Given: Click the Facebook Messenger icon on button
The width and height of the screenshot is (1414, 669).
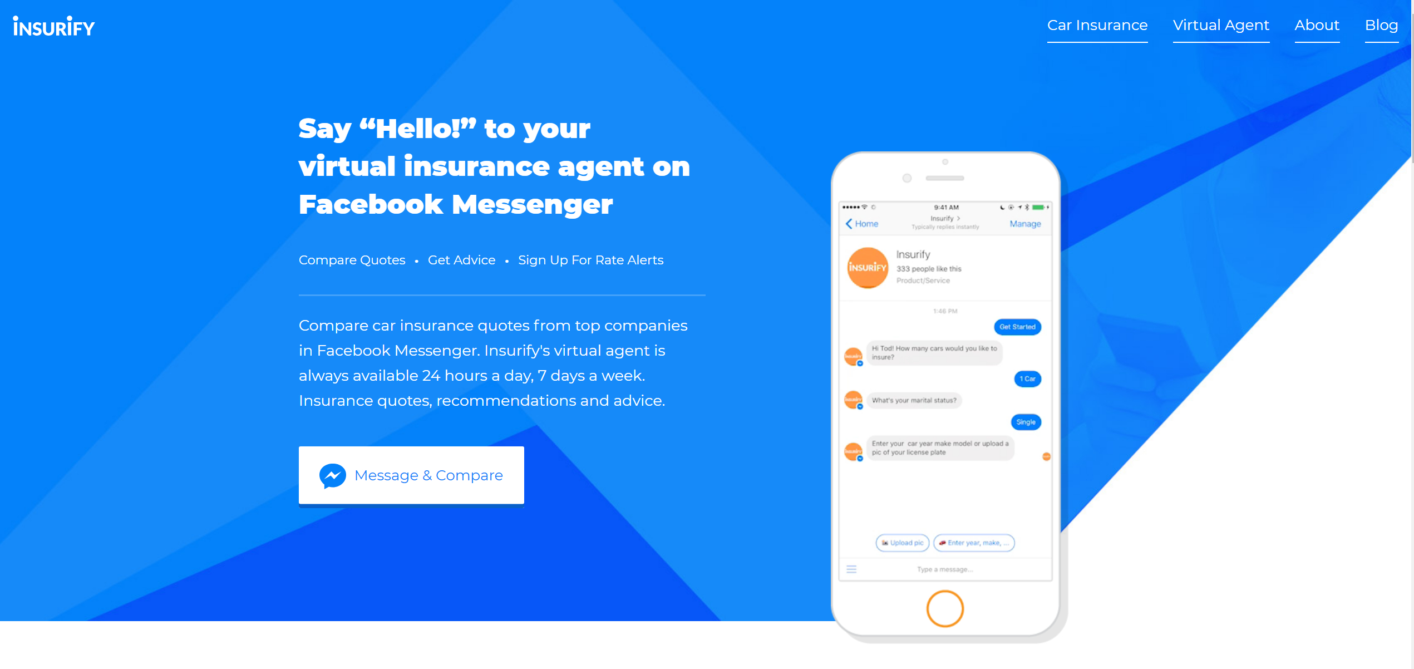Looking at the screenshot, I should click(x=332, y=475).
